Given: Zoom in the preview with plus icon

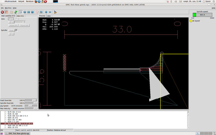Looking at the screenshot, I should 46,12.
